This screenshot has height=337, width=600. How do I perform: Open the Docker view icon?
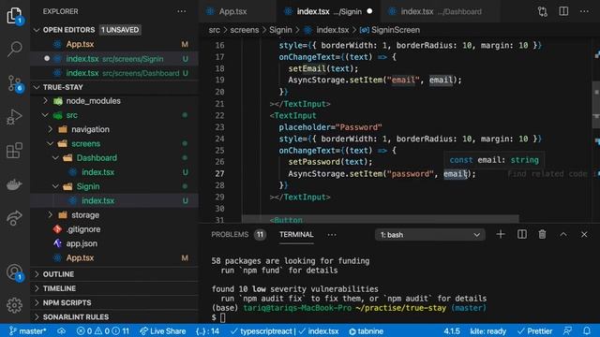[x=15, y=184]
